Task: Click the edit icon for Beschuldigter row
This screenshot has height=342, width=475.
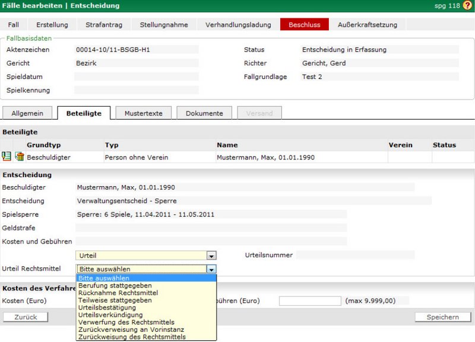Action: click(7, 157)
